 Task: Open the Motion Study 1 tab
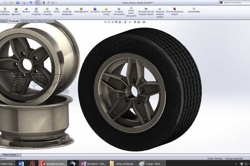click(10, 155)
